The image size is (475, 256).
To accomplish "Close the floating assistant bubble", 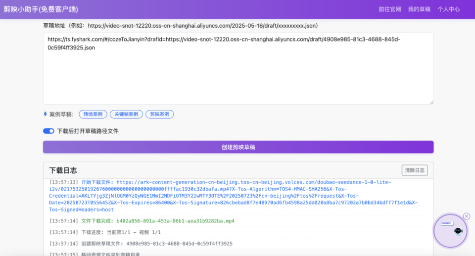I will [x=467, y=216].
